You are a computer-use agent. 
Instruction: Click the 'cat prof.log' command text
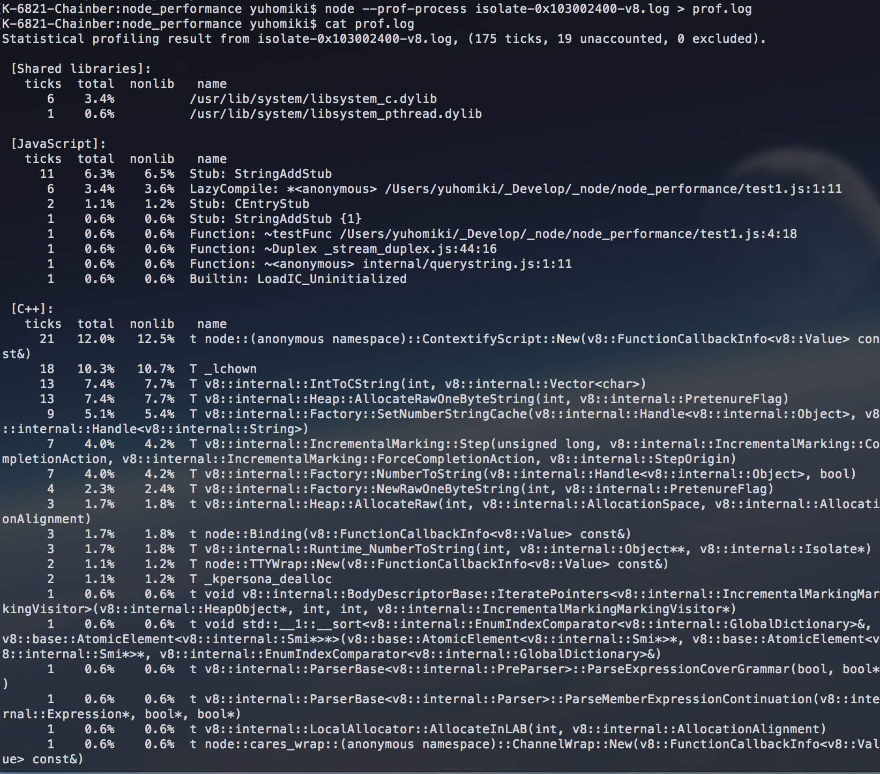pyautogui.click(x=369, y=24)
